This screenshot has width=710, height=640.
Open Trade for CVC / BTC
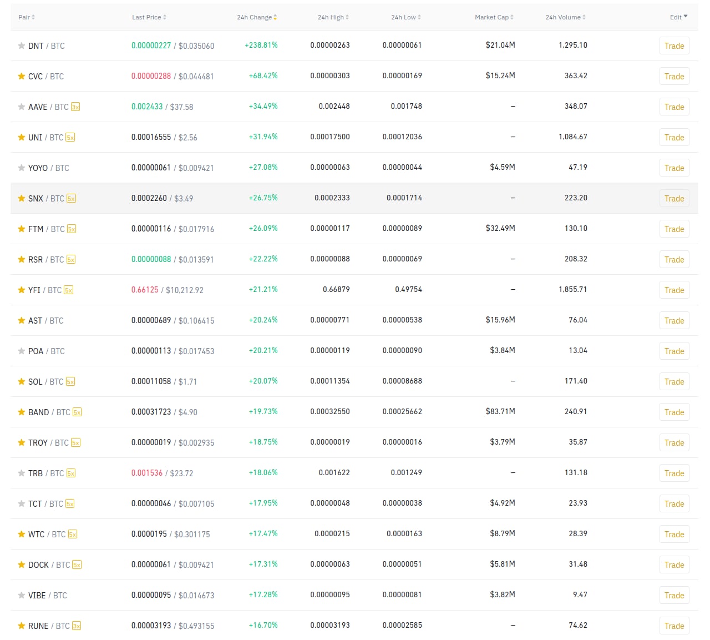674,77
